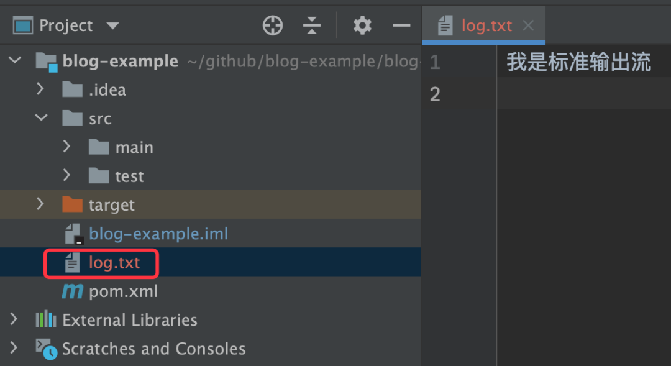Click the Scratches and Consoles icon
The height and width of the screenshot is (366, 671).
[x=46, y=349]
